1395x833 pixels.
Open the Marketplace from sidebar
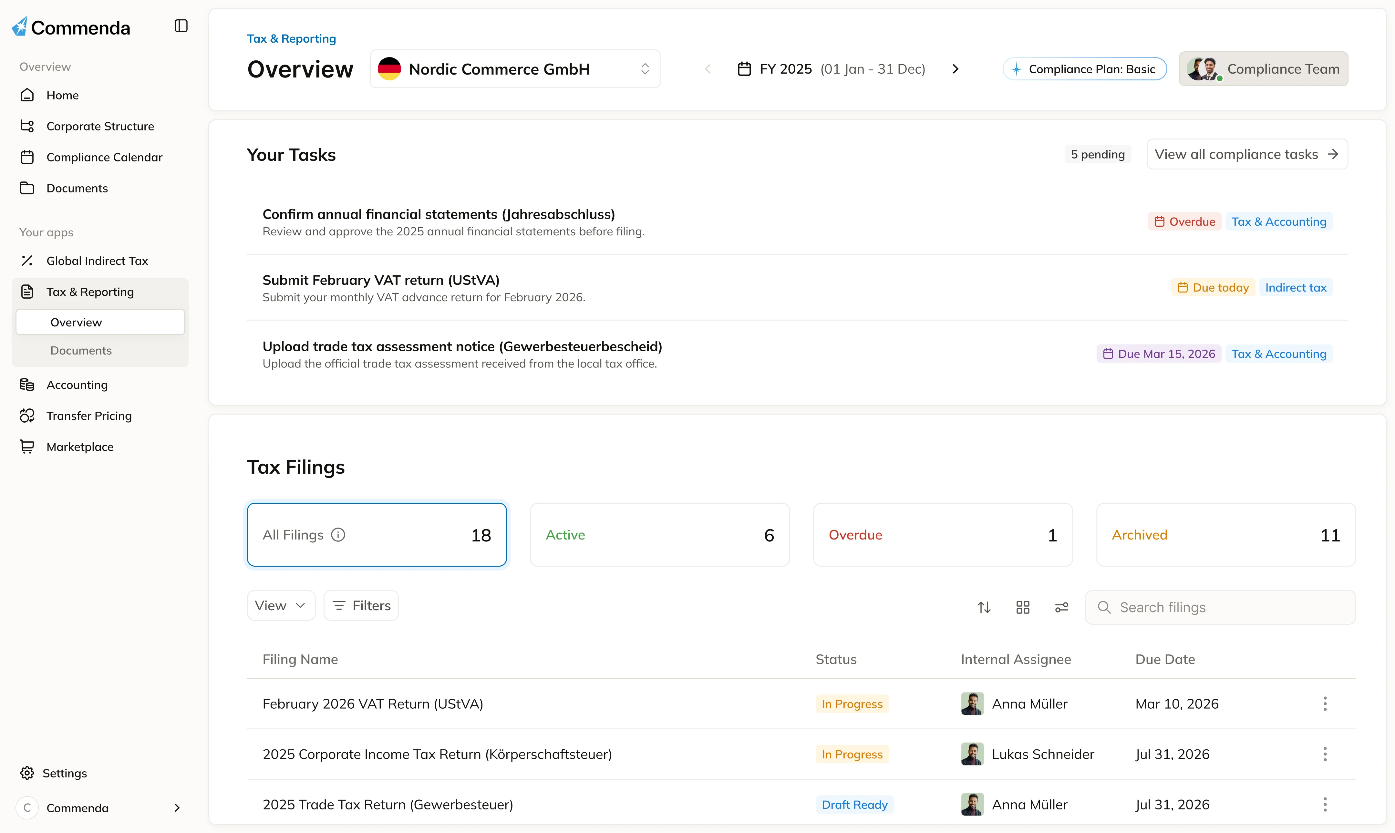pyautogui.click(x=81, y=446)
